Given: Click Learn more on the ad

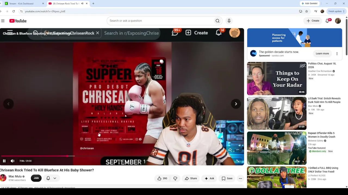Looking at the screenshot, I should [x=322, y=54].
